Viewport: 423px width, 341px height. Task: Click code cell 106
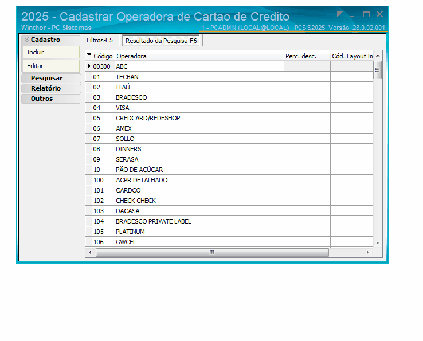pyautogui.click(x=103, y=242)
